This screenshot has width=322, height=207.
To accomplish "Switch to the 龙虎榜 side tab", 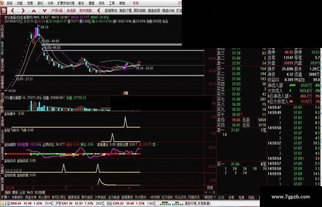I will click(2, 121).
